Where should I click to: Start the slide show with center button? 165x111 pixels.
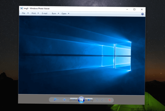pos(81,100)
